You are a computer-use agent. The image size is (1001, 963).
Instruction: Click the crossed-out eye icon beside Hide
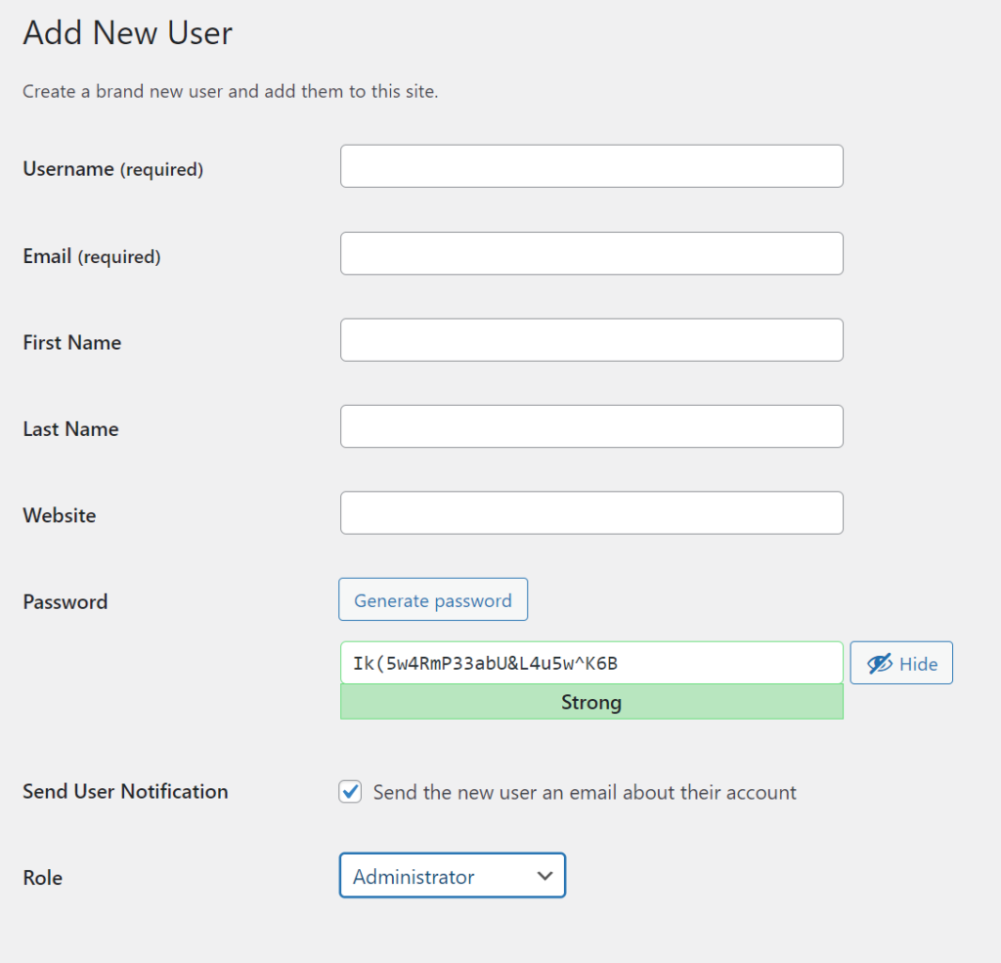(x=879, y=664)
